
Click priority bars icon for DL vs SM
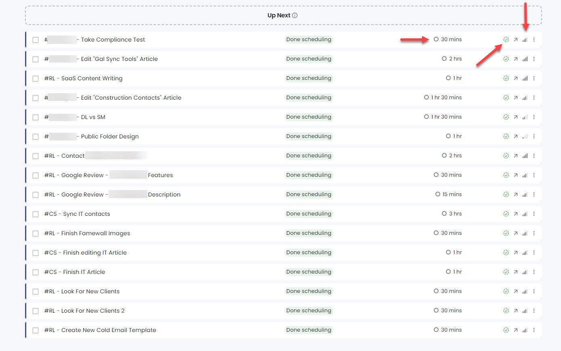(x=525, y=117)
